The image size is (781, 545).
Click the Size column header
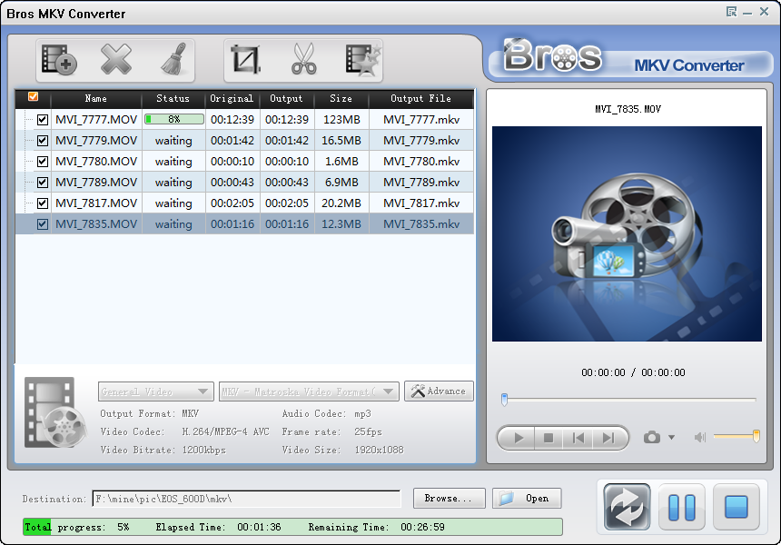coord(341,99)
